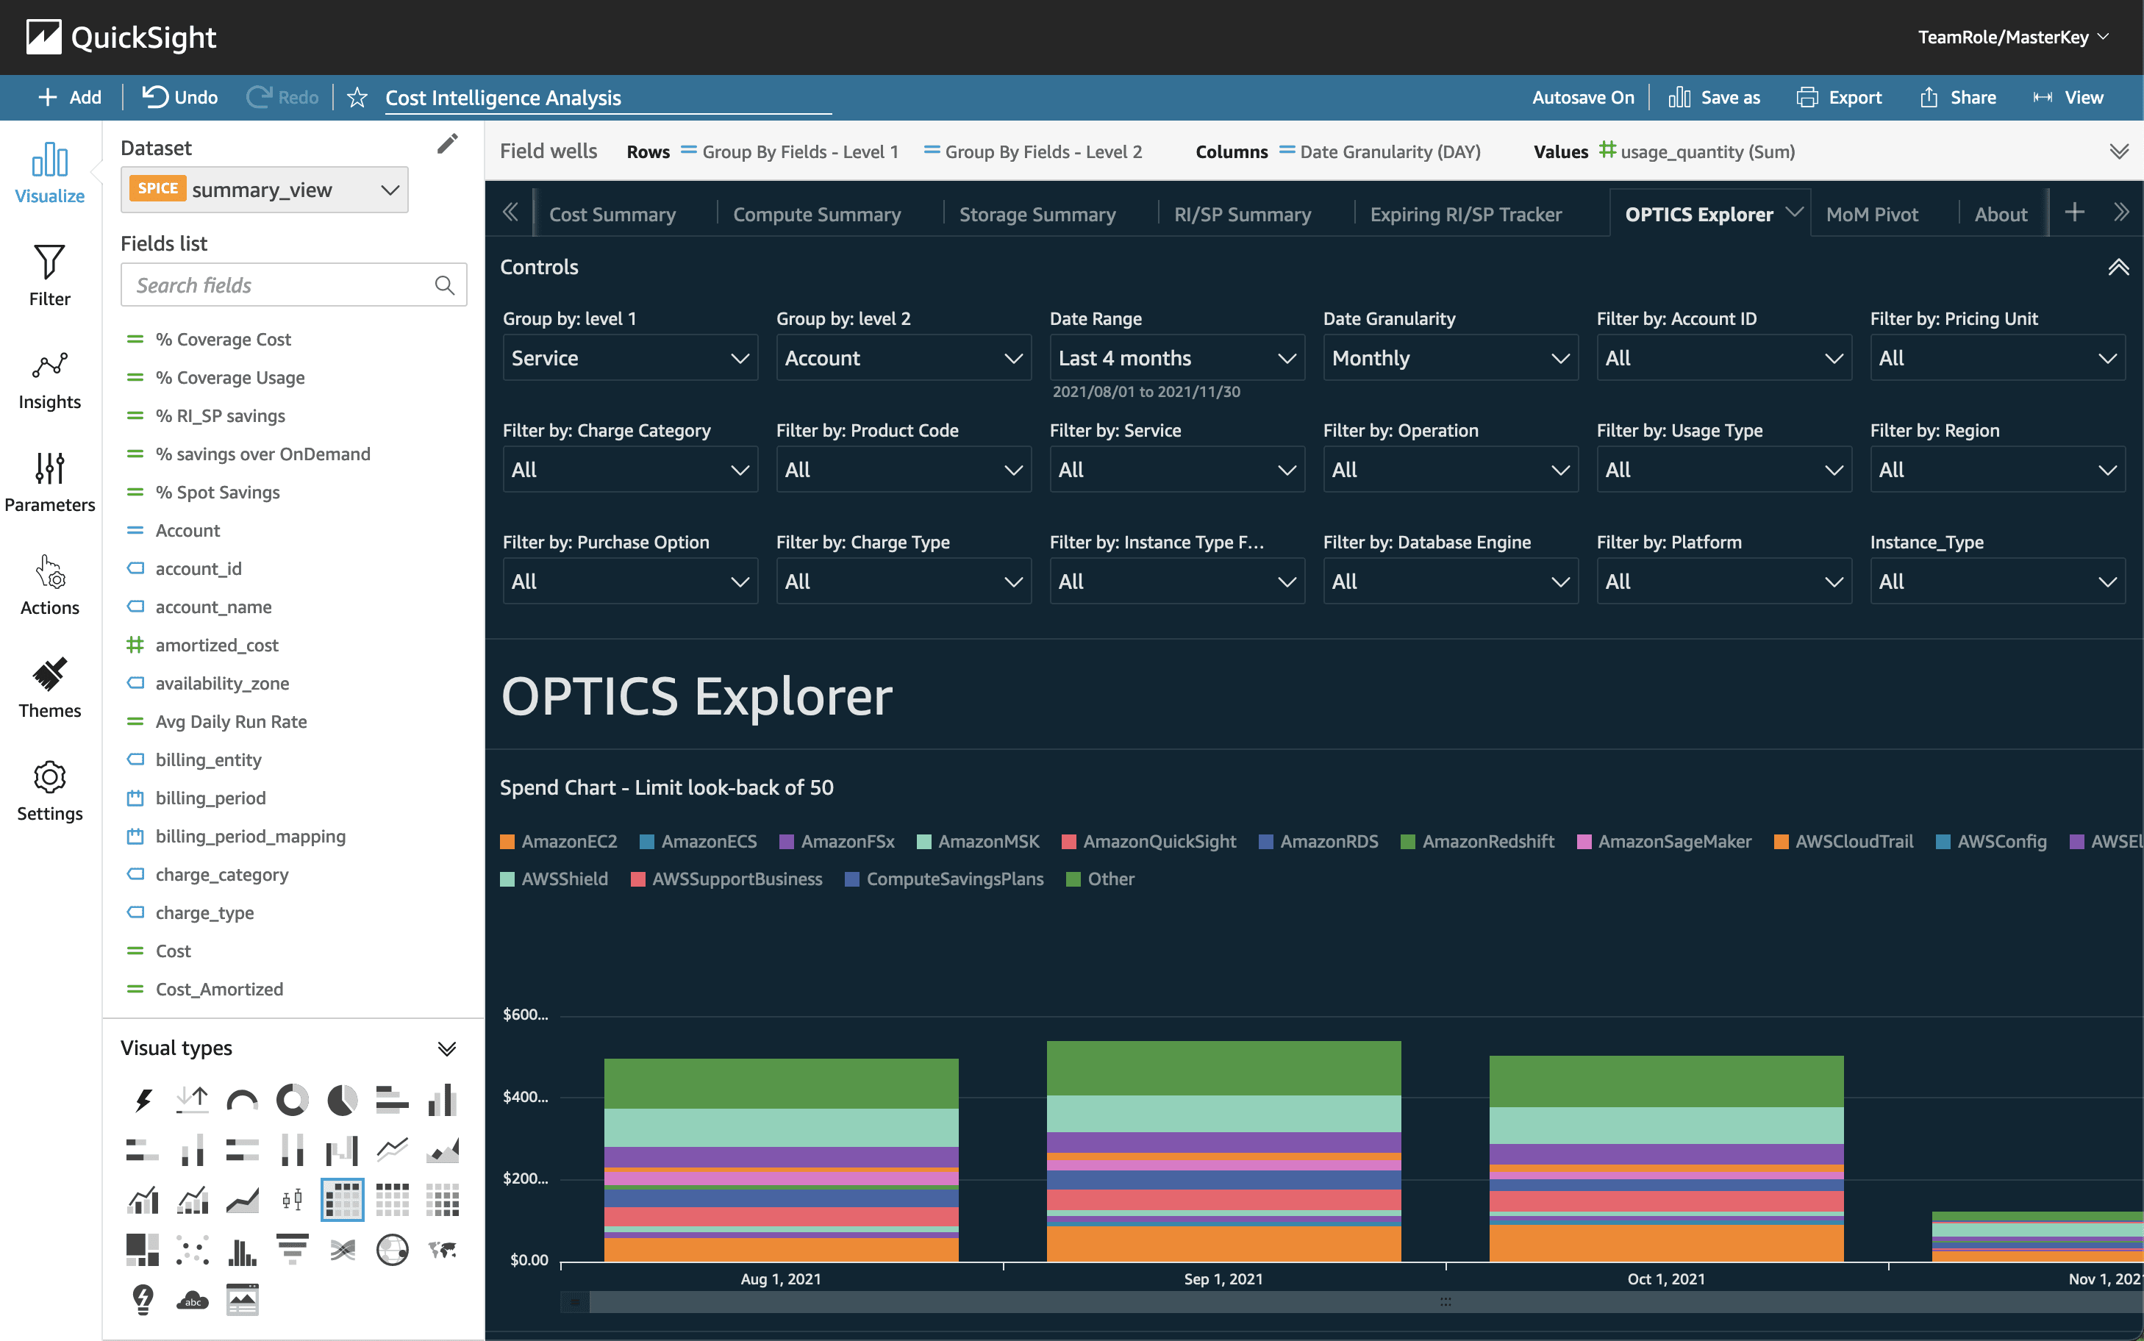The image size is (2144, 1341).
Task: Click the Export button
Action: (x=1839, y=96)
